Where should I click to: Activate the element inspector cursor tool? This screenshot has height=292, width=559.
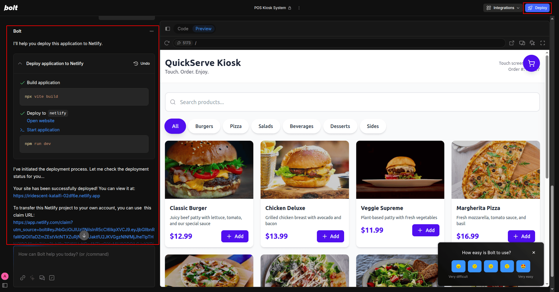[532, 43]
